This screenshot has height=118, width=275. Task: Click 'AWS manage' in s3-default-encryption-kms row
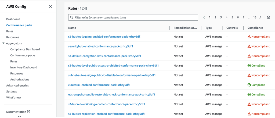tap(214, 56)
